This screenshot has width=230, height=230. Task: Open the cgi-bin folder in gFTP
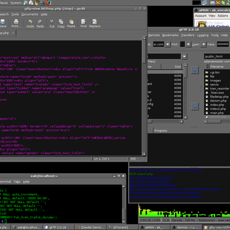215,72
